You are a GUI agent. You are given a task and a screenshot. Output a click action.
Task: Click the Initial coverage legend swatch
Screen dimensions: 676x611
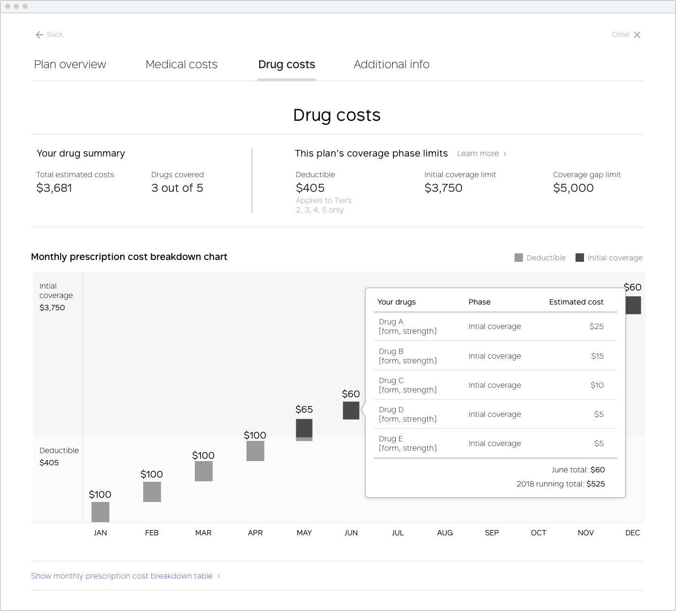(x=580, y=258)
